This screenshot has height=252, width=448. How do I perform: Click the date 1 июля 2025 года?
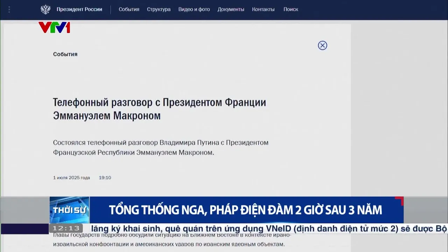(71, 178)
